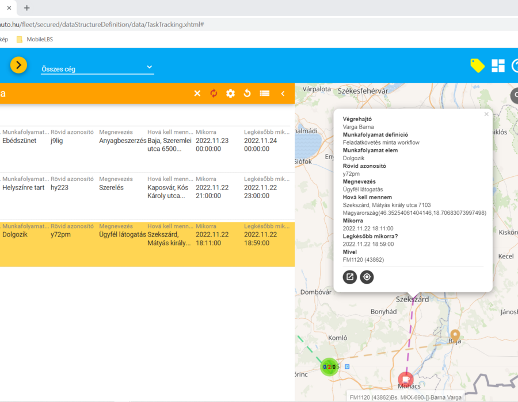This screenshot has width=518, height=402.
Task: Click the reset rotate-arrow icon
Action: 247,93
